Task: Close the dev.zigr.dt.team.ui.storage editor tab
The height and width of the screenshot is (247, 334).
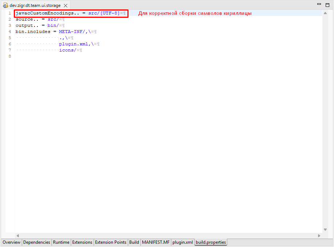Action: (66, 5)
